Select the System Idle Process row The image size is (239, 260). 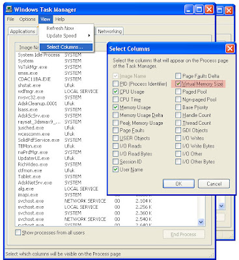pos(39,55)
